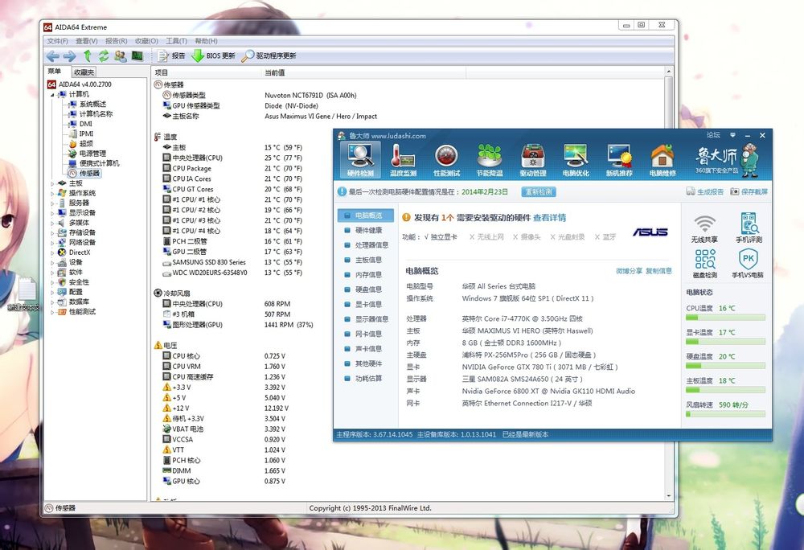Click the refresh icon in AIDA64 toolbar

(104, 55)
